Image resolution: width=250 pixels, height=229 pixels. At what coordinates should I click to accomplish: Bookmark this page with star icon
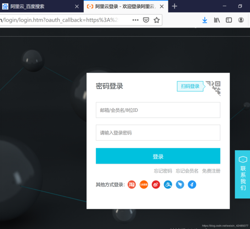point(156,20)
